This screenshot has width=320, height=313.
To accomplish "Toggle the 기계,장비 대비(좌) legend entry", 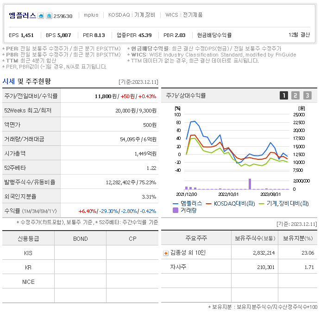I will pos(284,203).
